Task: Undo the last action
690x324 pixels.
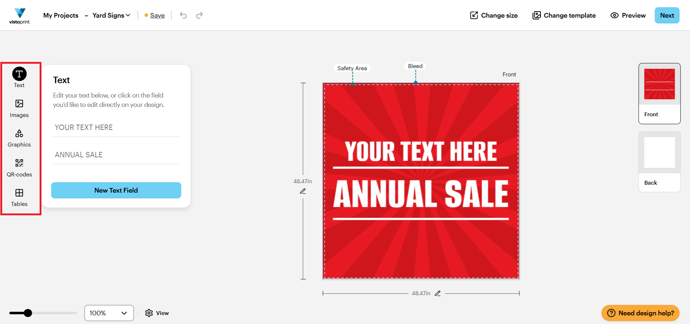Action: (x=183, y=15)
